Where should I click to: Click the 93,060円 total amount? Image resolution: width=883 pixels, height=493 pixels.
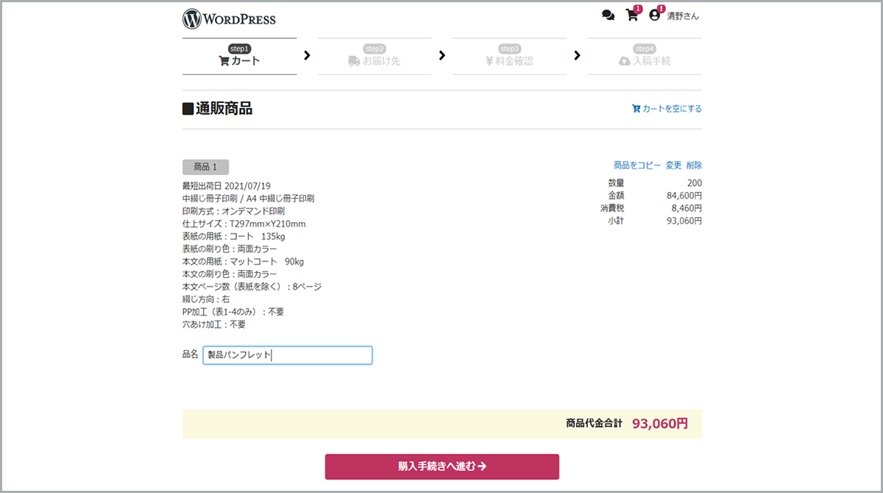(659, 424)
